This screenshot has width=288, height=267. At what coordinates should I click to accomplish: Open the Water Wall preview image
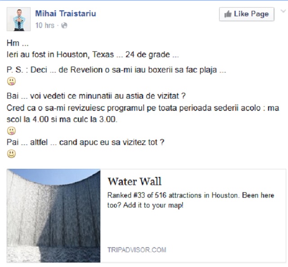[54, 216]
